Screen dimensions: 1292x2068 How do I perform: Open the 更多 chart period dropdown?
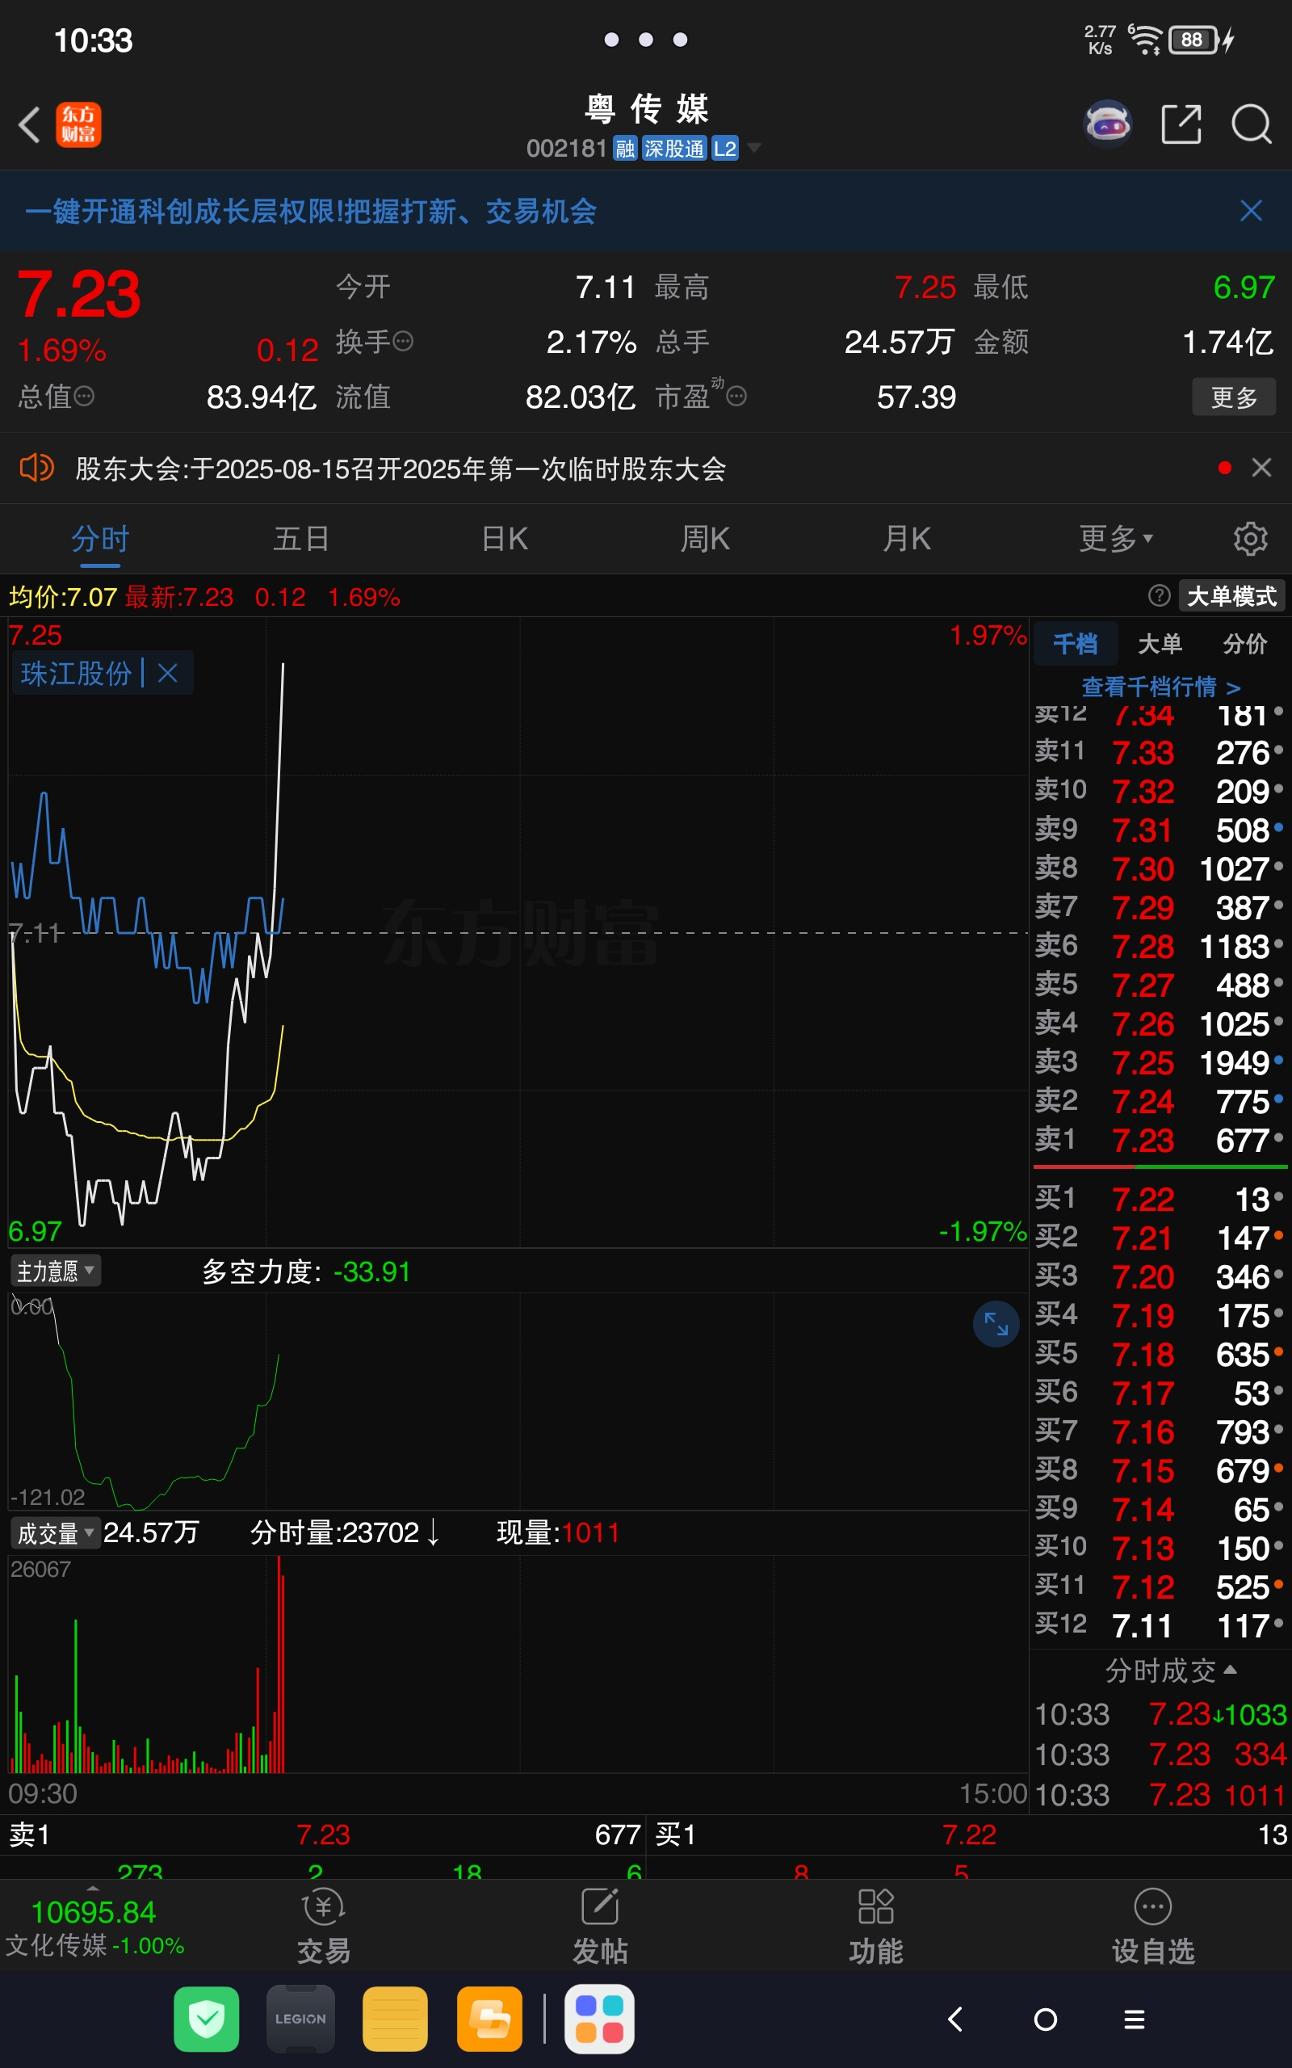(1116, 538)
